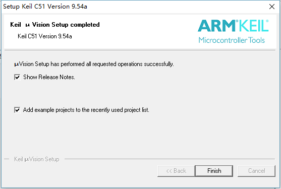The width and height of the screenshot is (281, 189).
Task: Click the white header banner area
Action: pos(140,31)
